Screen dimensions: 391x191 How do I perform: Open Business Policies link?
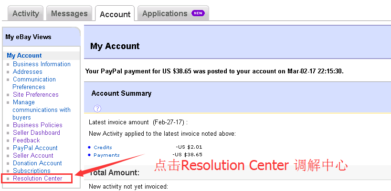[38, 125]
